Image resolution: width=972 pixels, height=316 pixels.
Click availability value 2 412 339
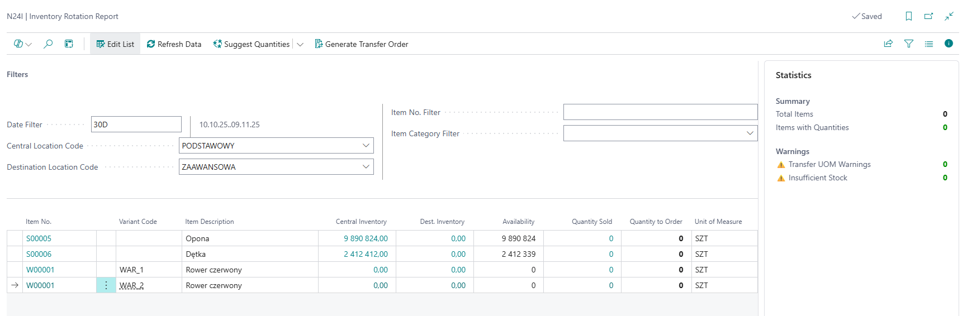[x=519, y=254]
